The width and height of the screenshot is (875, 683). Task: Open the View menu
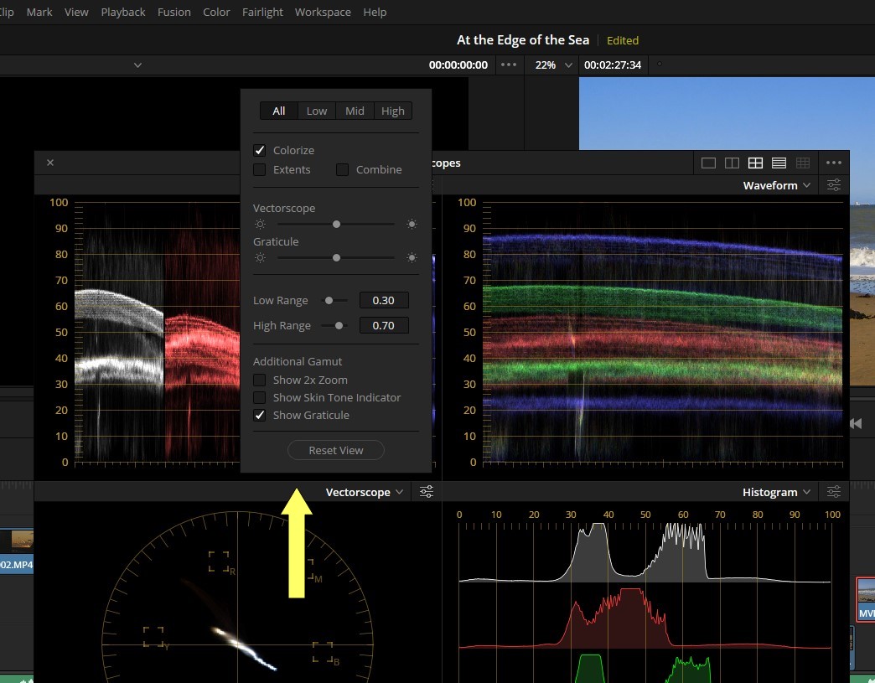(76, 12)
